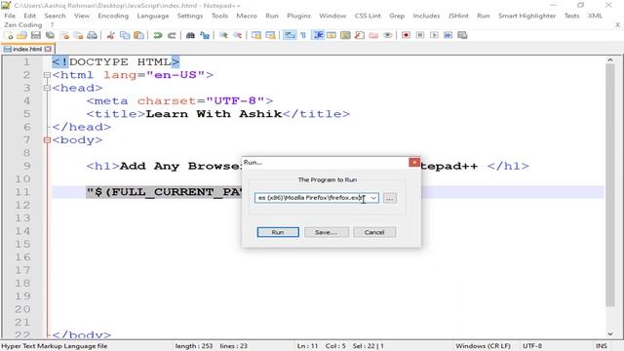Image resolution: width=624 pixels, height=351 pixels.
Task: Click the Stop Recording macro icon
Action: (x=420, y=35)
